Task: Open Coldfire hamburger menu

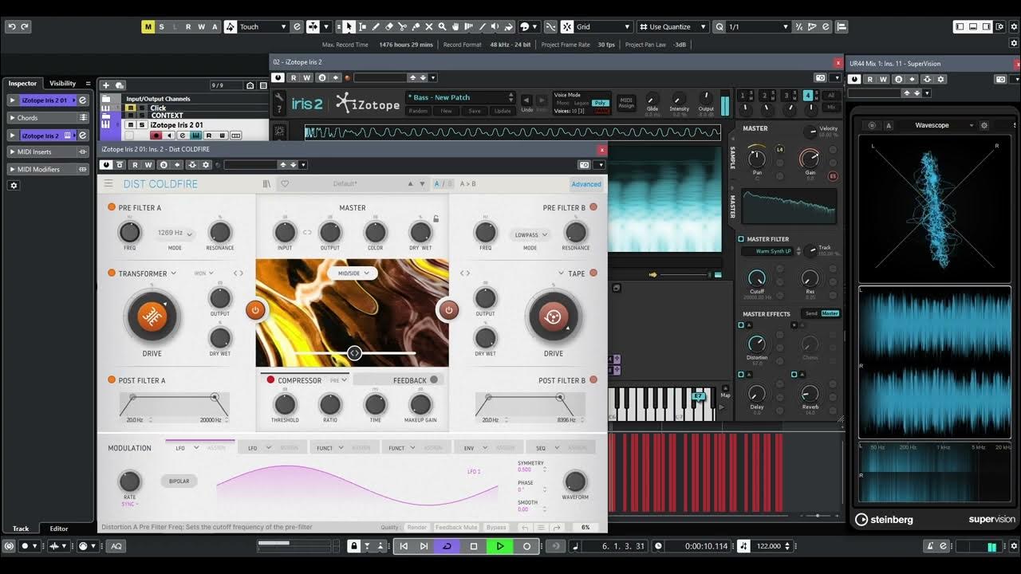Action: [108, 183]
